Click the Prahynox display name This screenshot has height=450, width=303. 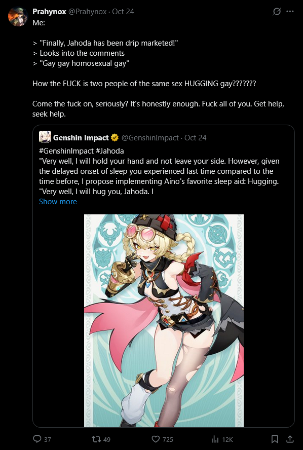[x=49, y=12]
